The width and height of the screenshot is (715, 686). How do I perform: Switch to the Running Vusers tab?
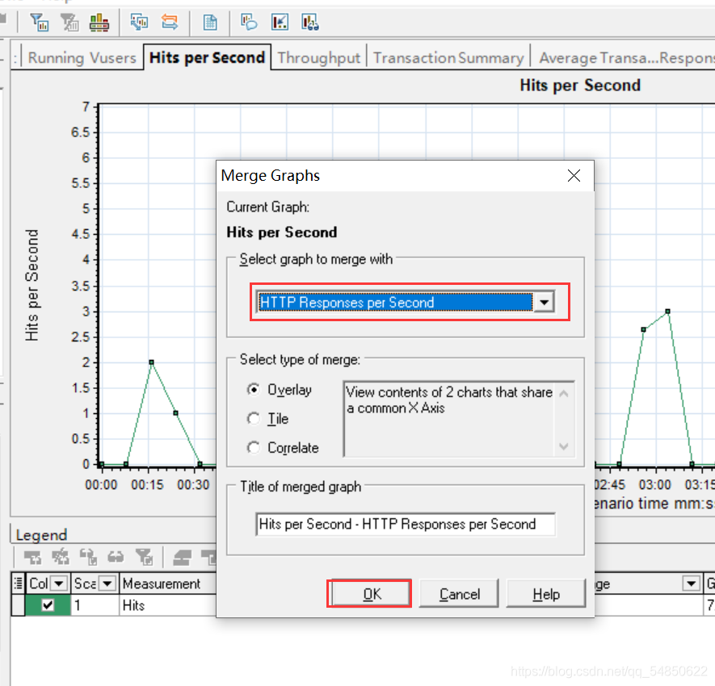tap(82, 58)
